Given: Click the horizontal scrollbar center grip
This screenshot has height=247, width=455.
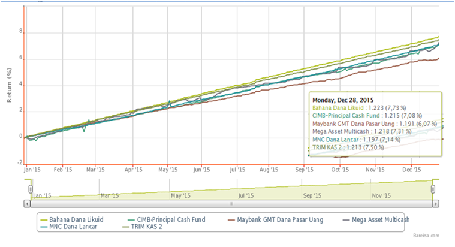Looking at the screenshot, I should [231, 204].
